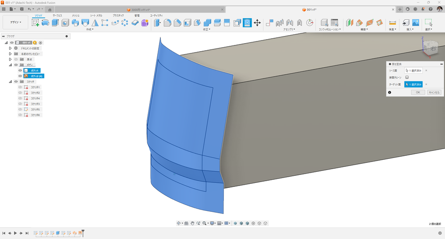445x239 pixels.
Task: Select the Loft tool icon
Action: [85, 23]
